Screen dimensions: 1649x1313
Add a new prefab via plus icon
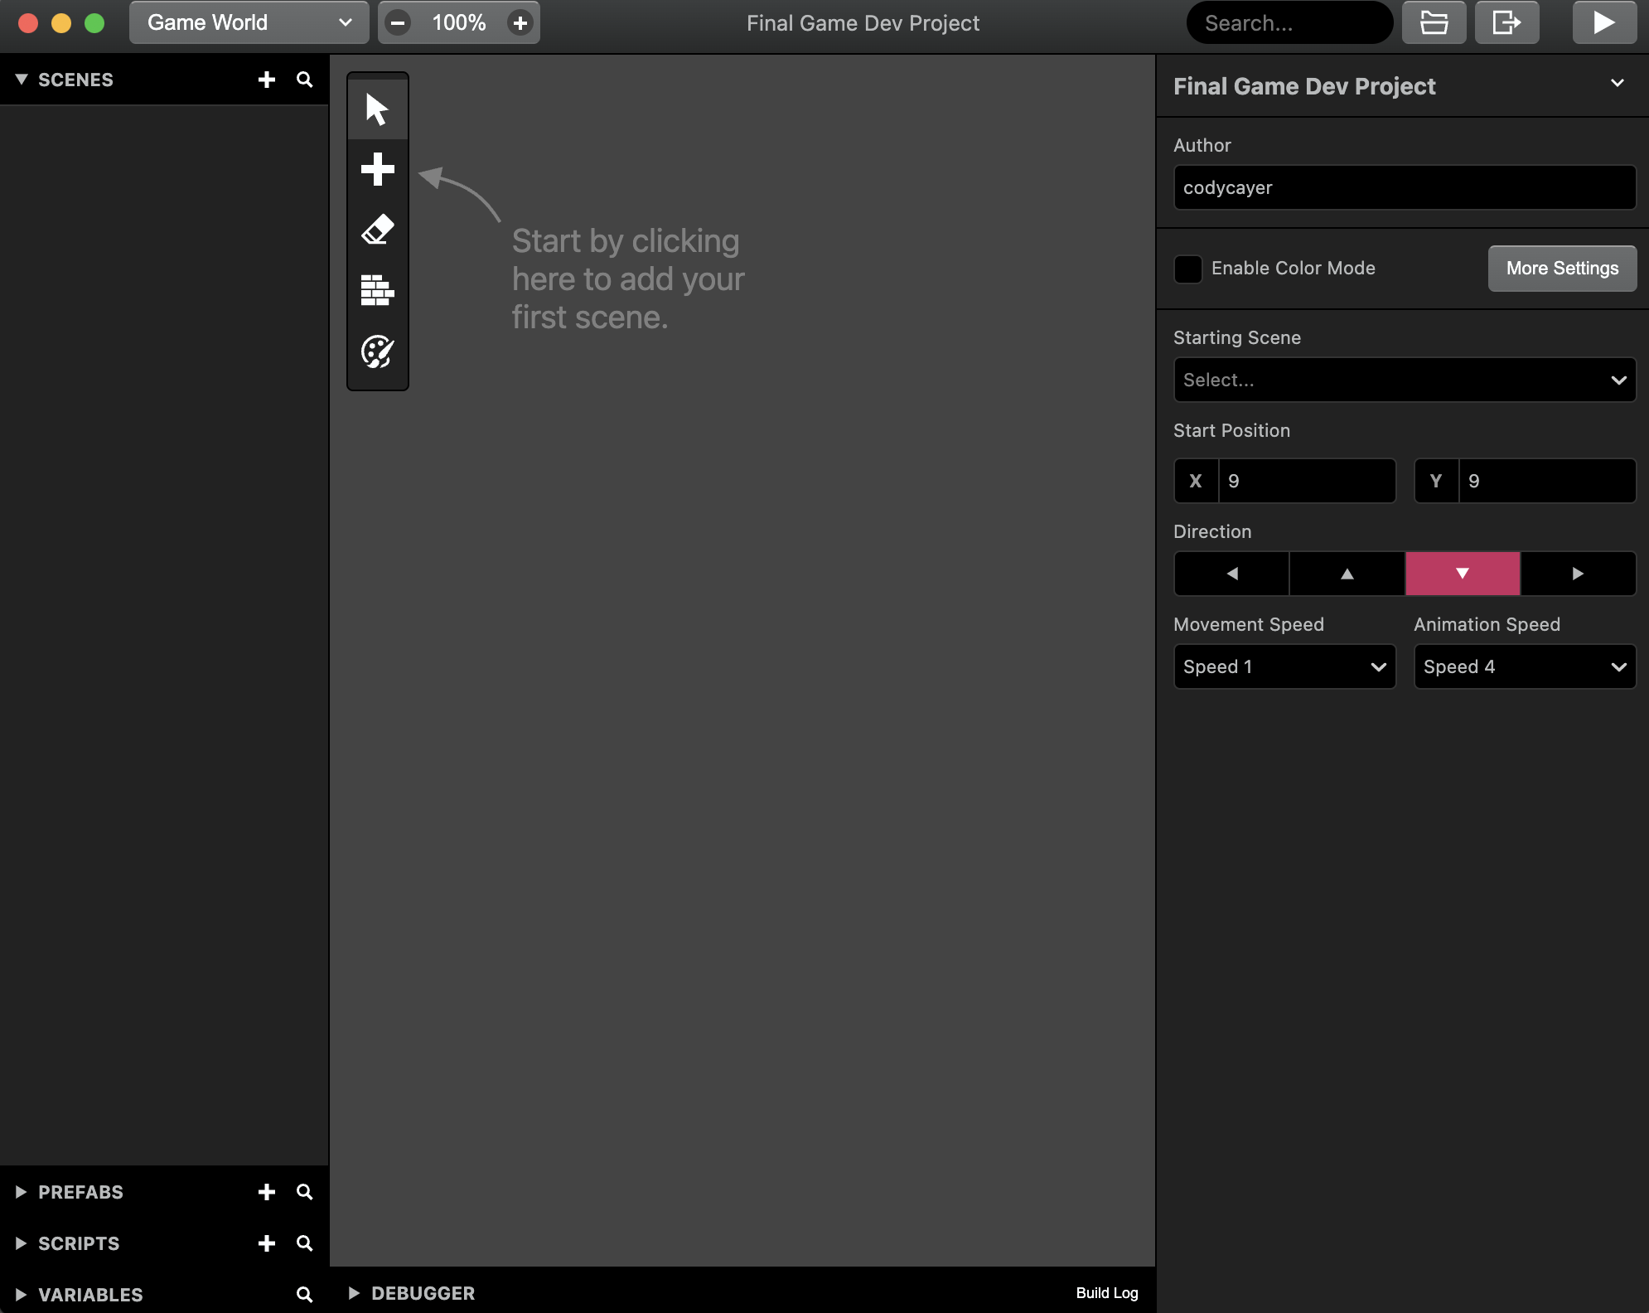(266, 1192)
